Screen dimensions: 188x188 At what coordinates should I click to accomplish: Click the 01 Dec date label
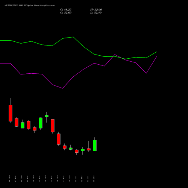click(x=76, y=179)
